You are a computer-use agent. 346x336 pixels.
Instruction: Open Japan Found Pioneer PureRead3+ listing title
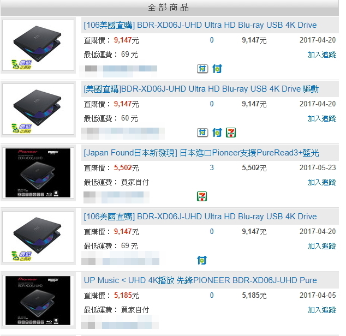201,153
